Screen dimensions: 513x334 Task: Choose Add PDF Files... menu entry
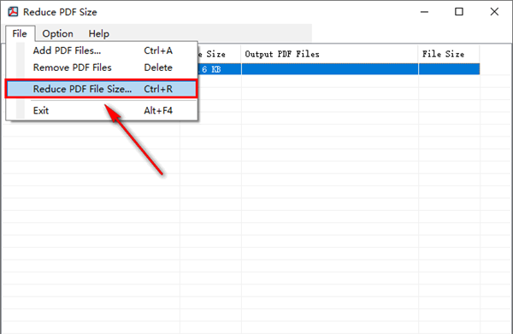tap(102, 50)
